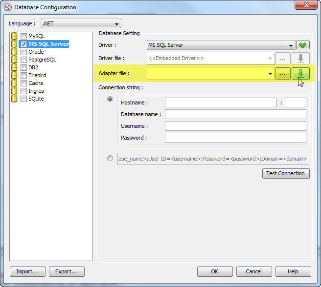The image size is (321, 287).
Task: Browse for driver file with ellipsis button
Action: tap(283, 58)
